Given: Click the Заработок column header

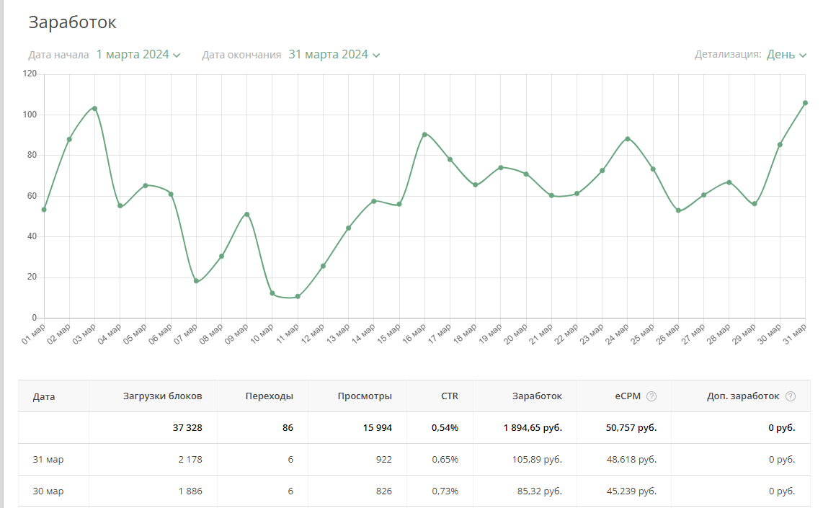Looking at the screenshot, I should pos(537,396).
